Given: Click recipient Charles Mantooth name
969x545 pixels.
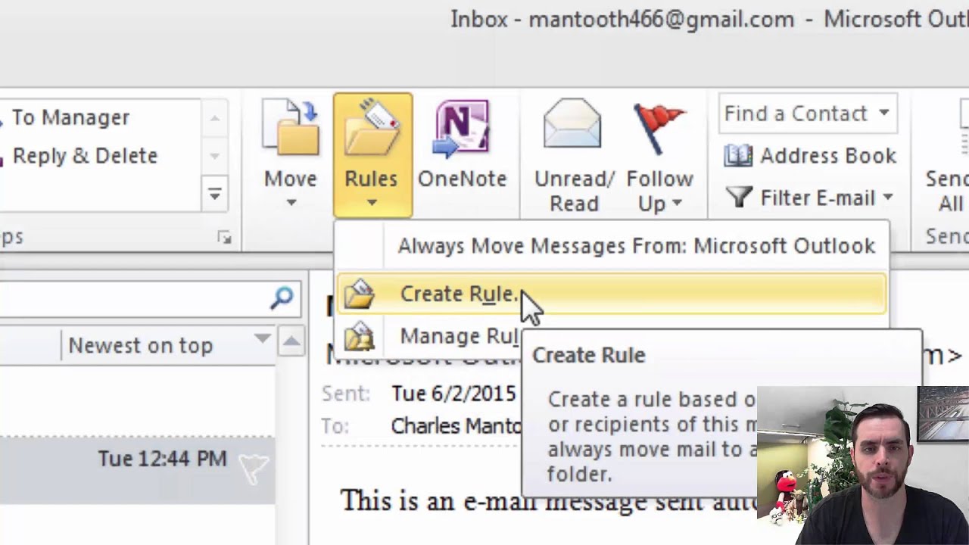Looking at the screenshot, I should point(456,426).
